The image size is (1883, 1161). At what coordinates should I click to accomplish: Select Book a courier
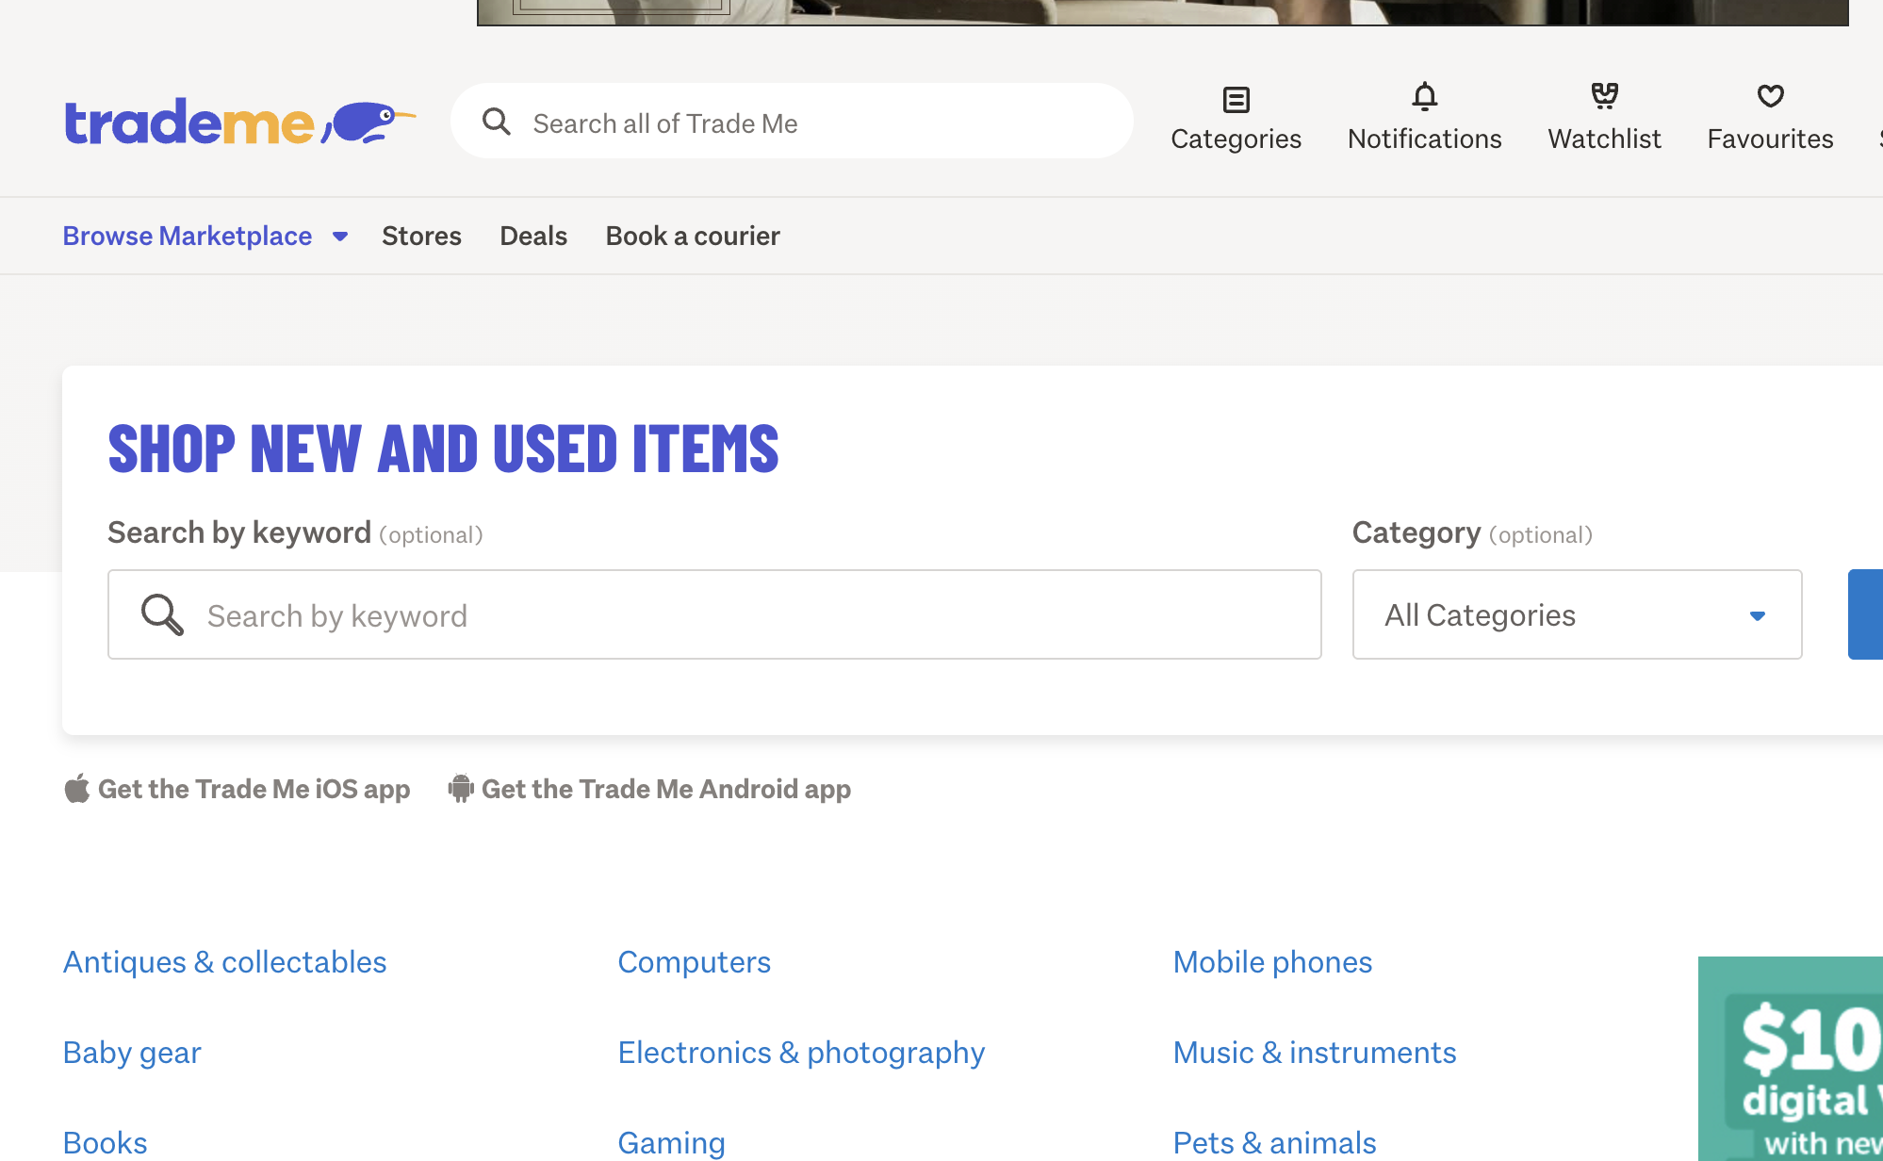tap(693, 236)
